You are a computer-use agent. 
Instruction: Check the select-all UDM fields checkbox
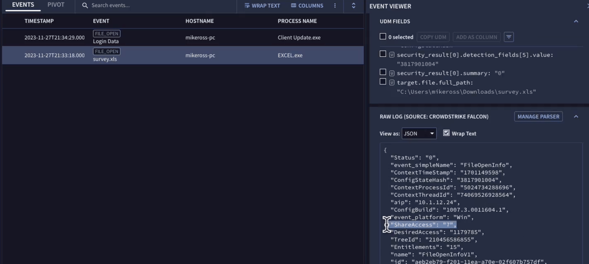(x=383, y=36)
